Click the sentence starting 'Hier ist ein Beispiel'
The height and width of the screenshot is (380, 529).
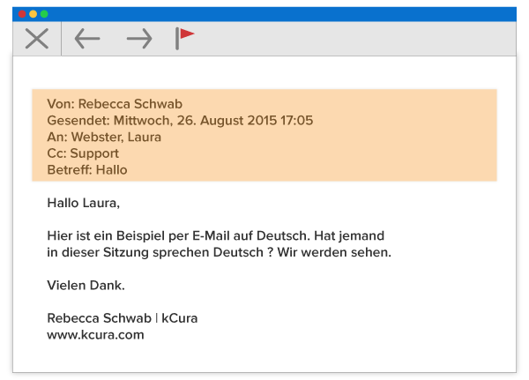click(x=216, y=236)
